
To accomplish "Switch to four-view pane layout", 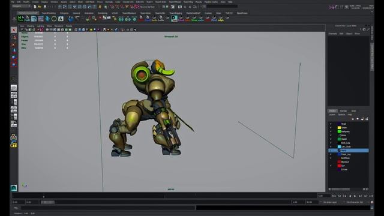I will [14, 95].
